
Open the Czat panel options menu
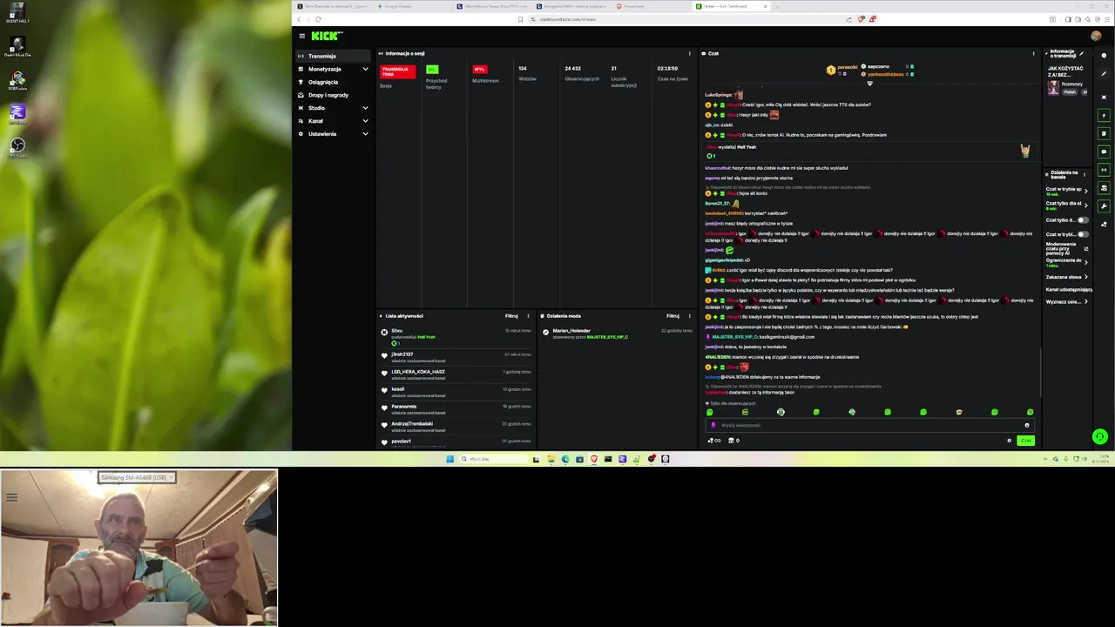[x=1034, y=53]
